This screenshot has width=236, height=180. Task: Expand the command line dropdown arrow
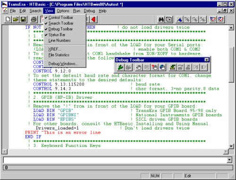(229, 160)
